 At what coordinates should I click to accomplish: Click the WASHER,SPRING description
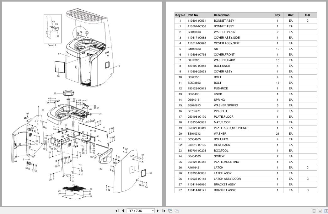coord(226,105)
